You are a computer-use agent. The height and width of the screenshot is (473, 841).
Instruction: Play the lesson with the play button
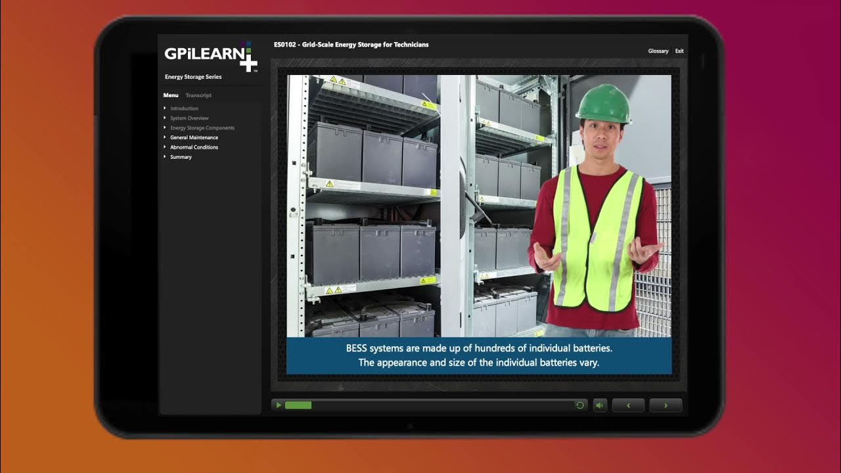279,405
